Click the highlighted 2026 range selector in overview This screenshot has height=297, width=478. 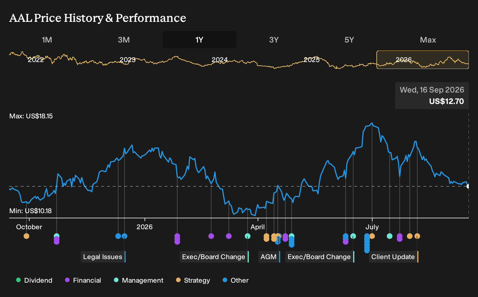[x=422, y=60]
